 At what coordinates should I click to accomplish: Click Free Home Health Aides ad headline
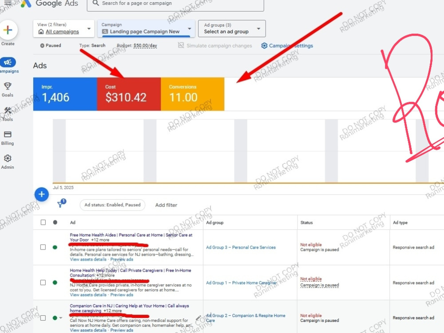[x=131, y=237]
